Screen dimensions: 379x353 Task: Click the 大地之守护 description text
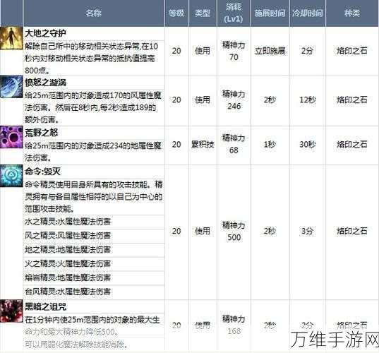[x=91, y=59]
